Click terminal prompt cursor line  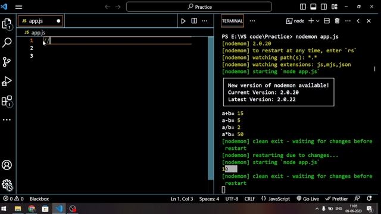click(x=224, y=190)
